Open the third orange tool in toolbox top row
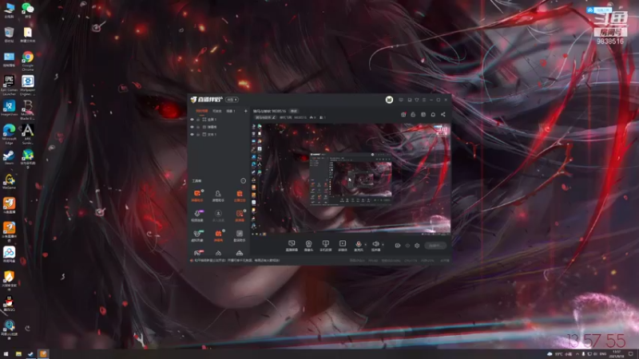Image resolution: width=639 pixels, height=359 pixels. [x=240, y=195]
